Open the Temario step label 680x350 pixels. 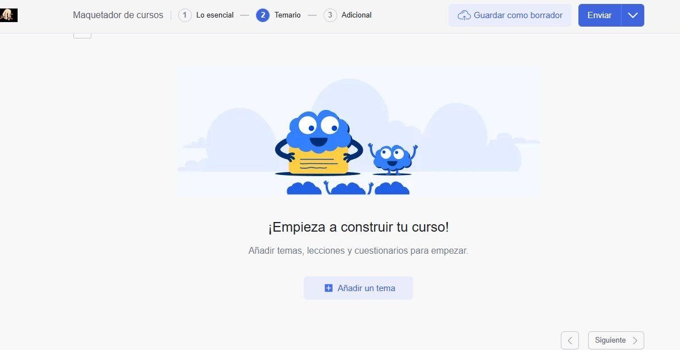pyautogui.click(x=288, y=15)
